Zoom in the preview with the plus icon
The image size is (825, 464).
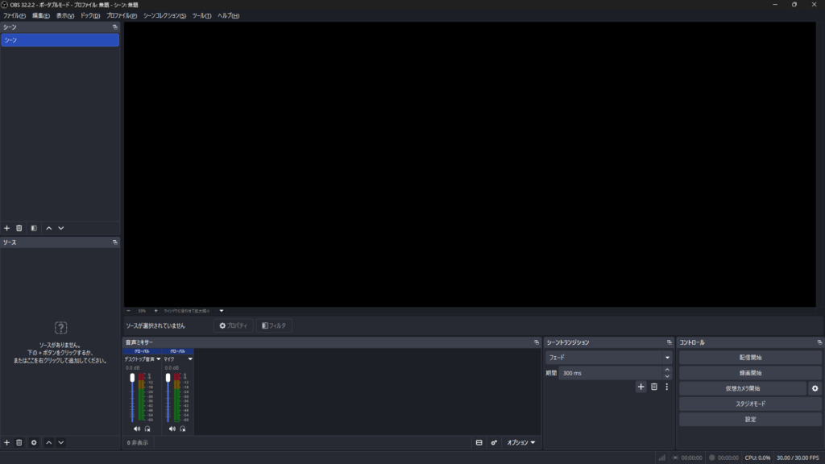point(155,311)
